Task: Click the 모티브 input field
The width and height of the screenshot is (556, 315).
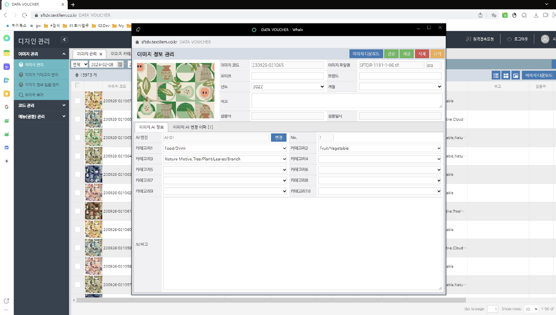Action: 288,76
